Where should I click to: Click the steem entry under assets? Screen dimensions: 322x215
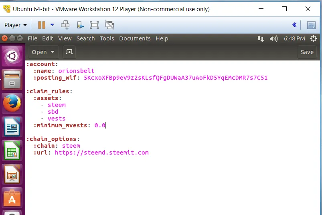pos(57,105)
